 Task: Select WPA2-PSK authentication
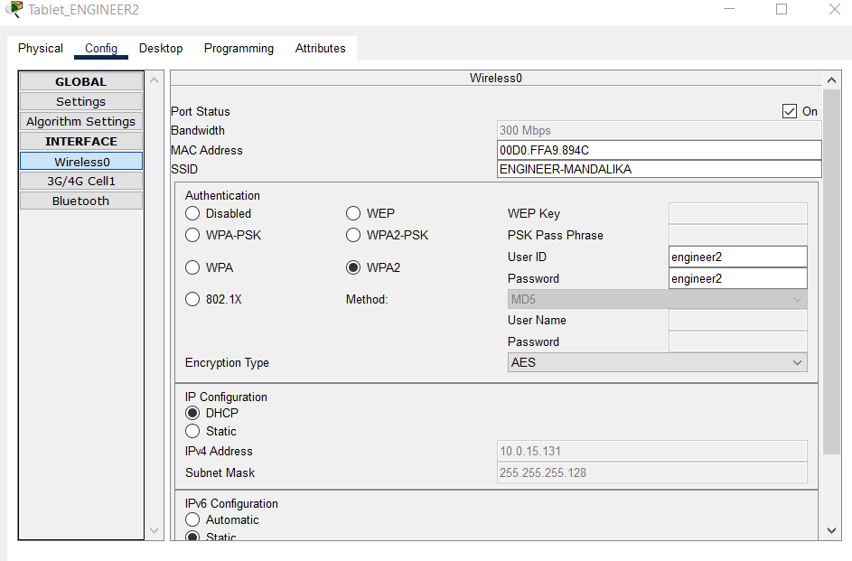[x=353, y=235]
